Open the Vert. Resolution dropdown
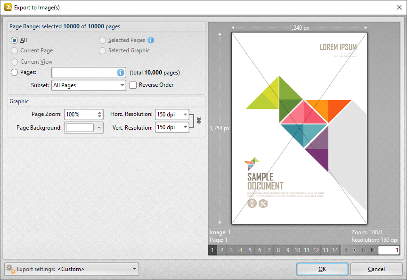 (x=186, y=127)
